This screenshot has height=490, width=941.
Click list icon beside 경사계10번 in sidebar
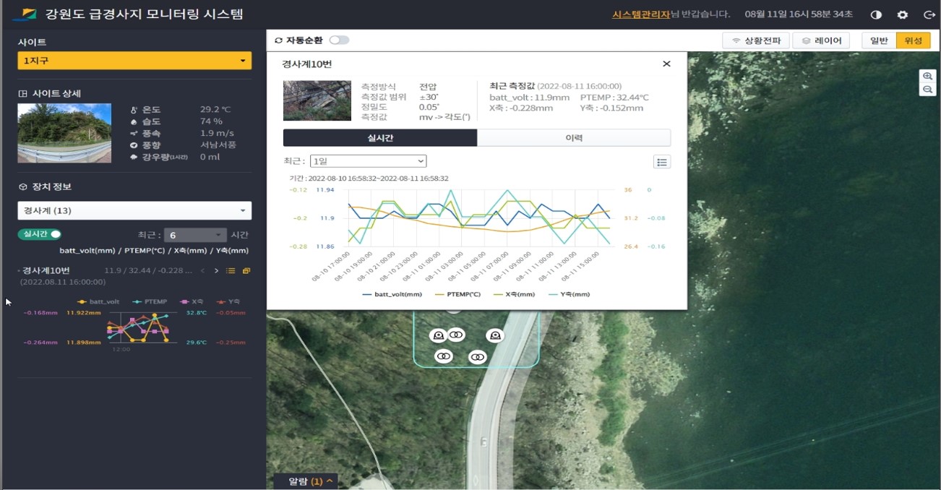pyautogui.click(x=231, y=271)
